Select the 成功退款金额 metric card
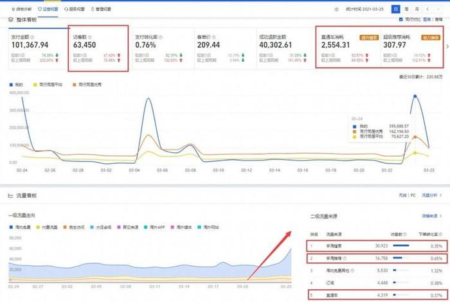Screen dimensions: 450x302 286,48
